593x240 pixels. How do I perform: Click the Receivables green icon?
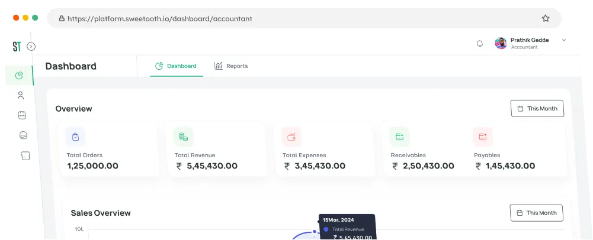pos(399,137)
